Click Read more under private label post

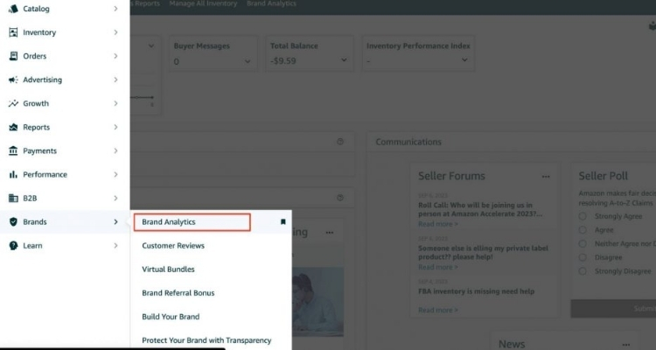[438, 267]
